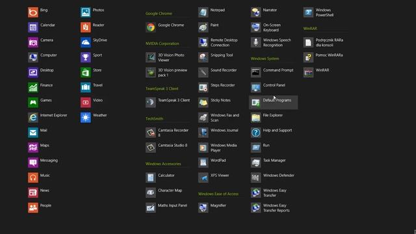Screen dimensions: 416x234
Task: Open Steps Recorder icon
Action: (x=203, y=88)
